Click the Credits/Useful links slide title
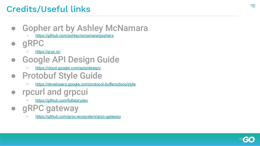 [x=48, y=9]
